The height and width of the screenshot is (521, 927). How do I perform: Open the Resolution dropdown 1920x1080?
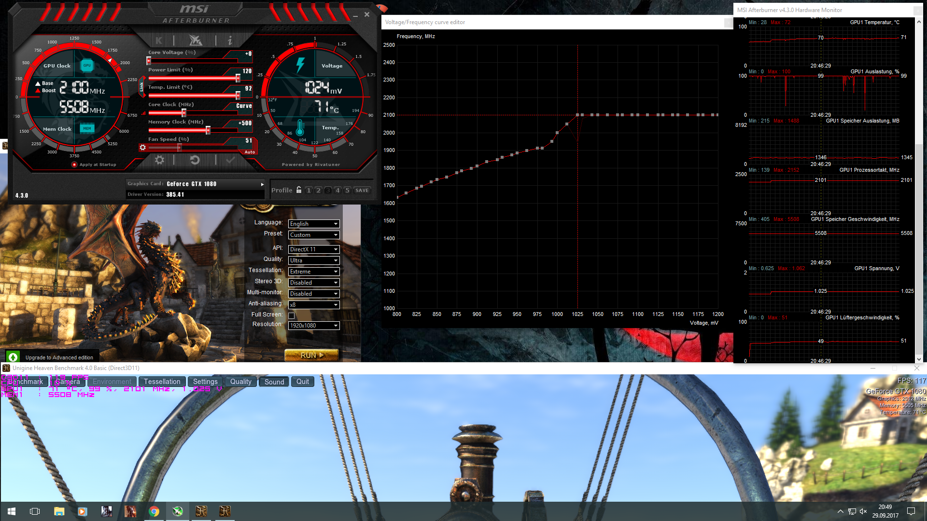coord(314,326)
